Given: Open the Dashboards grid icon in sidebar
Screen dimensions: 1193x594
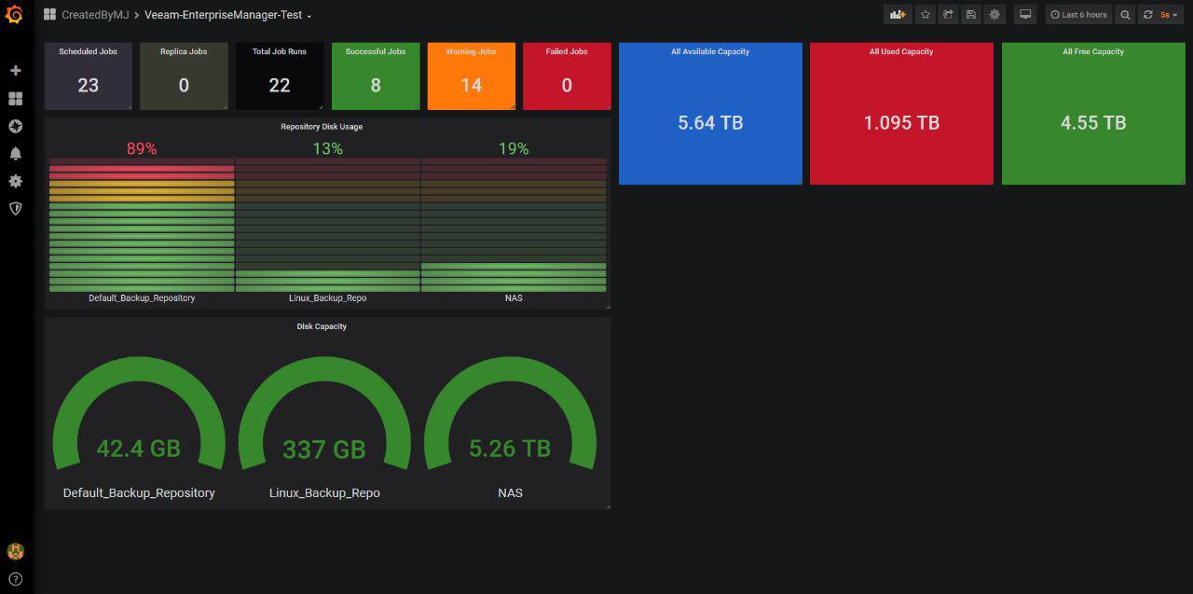Looking at the screenshot, I should click(x=15, y=98).
